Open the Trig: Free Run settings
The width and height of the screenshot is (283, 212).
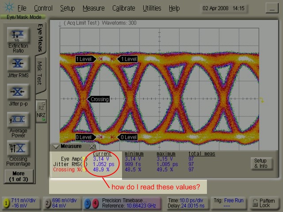click(227, 203)
